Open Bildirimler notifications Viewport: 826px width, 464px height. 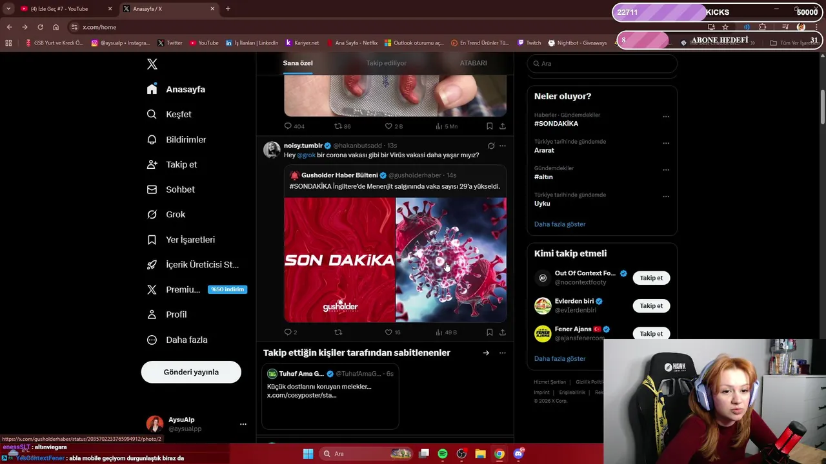(176, 139)
